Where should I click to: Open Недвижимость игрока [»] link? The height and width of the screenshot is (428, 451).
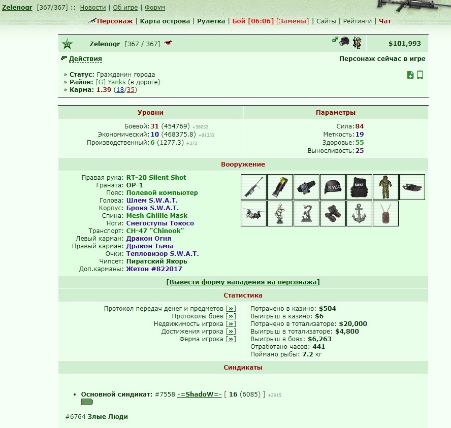click(x=231, y=323)
